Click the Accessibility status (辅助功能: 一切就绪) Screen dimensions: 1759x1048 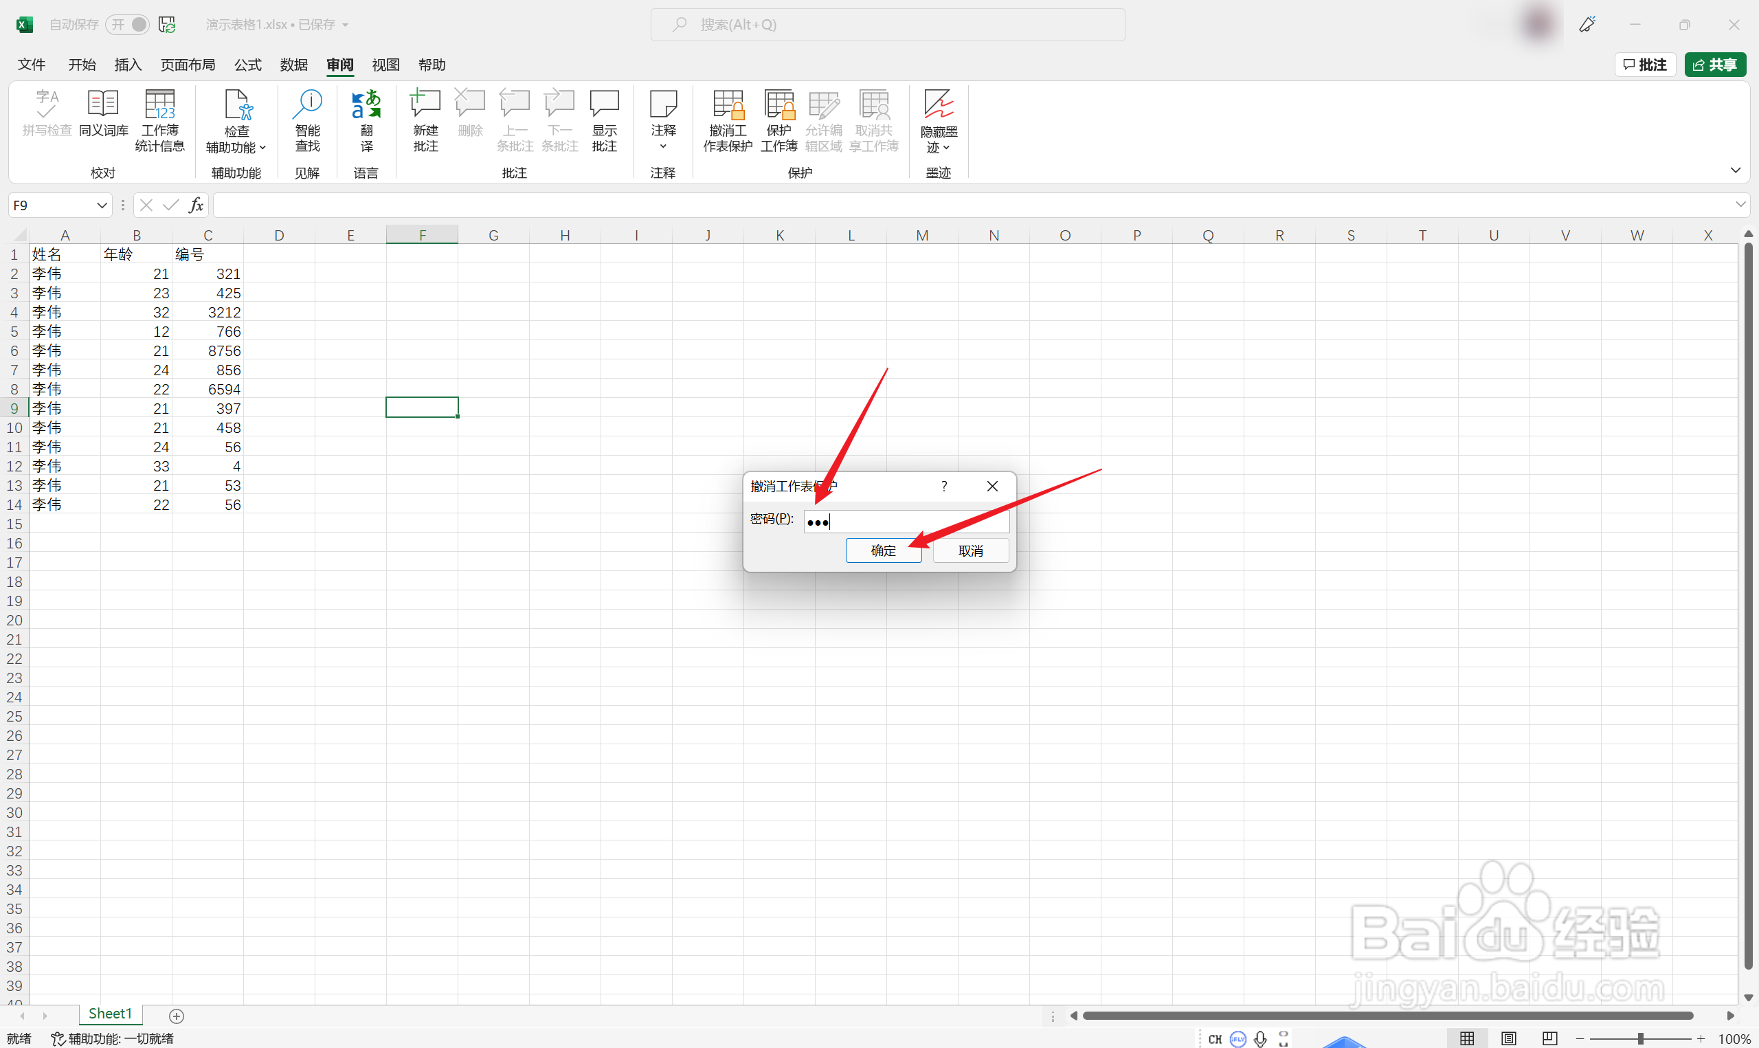(x=112, y=1038)
